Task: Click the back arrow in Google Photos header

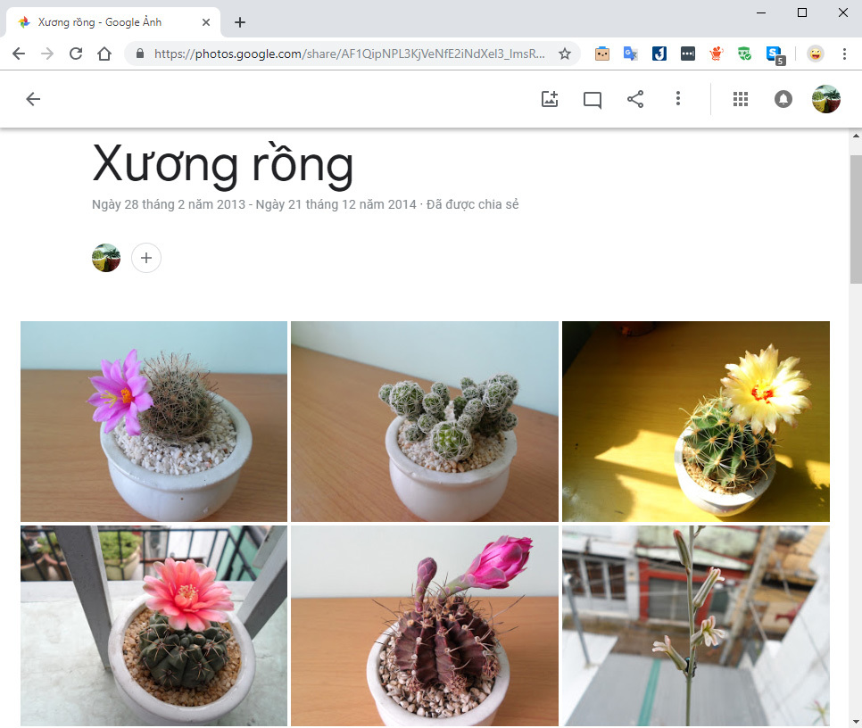Action: coord(33,99)
